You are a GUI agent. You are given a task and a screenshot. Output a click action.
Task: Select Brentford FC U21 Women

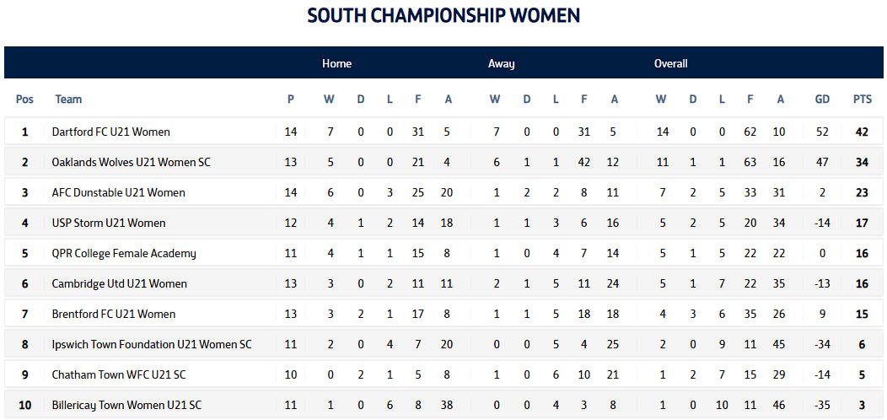pyautogui.click(x=114, y=314)
